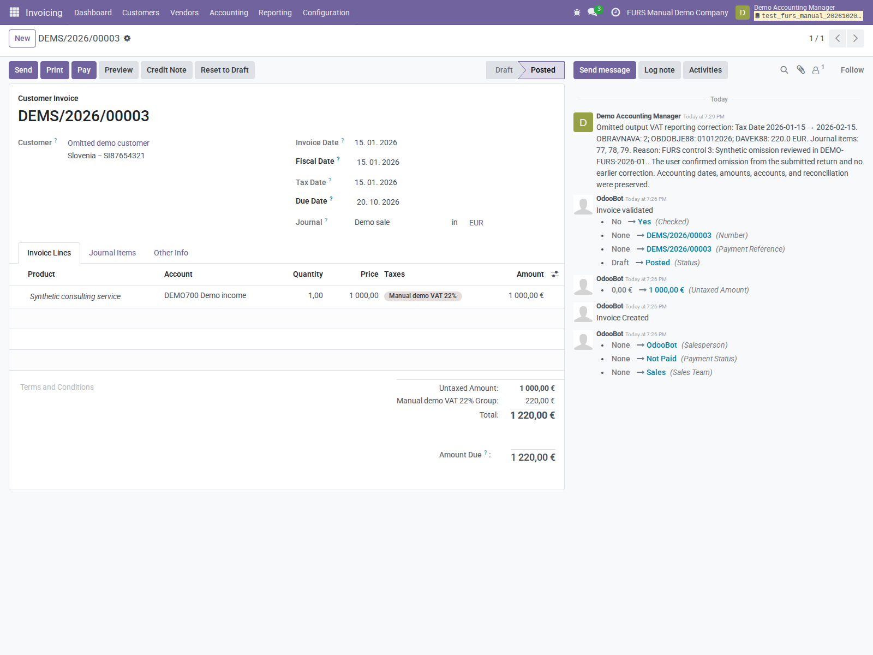Click the Send button
The height and width of the screenshot is (655, 873).
click(23, 70)
